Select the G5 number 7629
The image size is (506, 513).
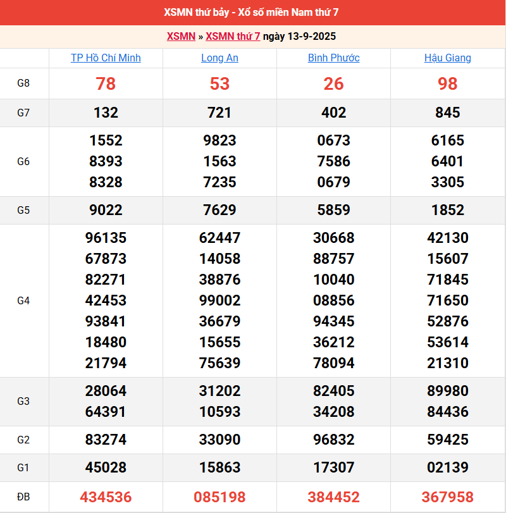pyautogui.click(x=219, y=210)
